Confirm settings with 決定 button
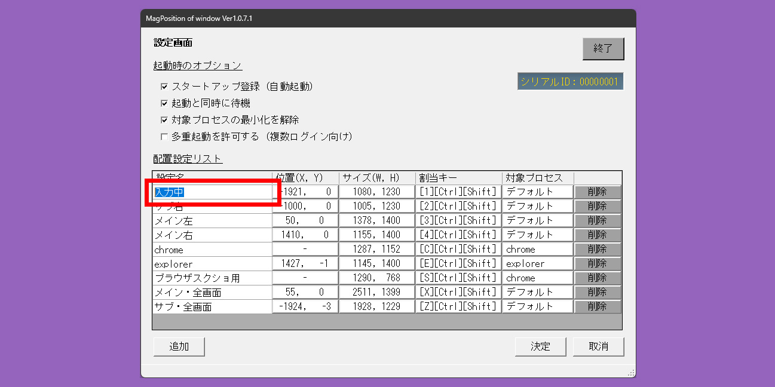Screen dimensions: 775x387 coord(540,346)
